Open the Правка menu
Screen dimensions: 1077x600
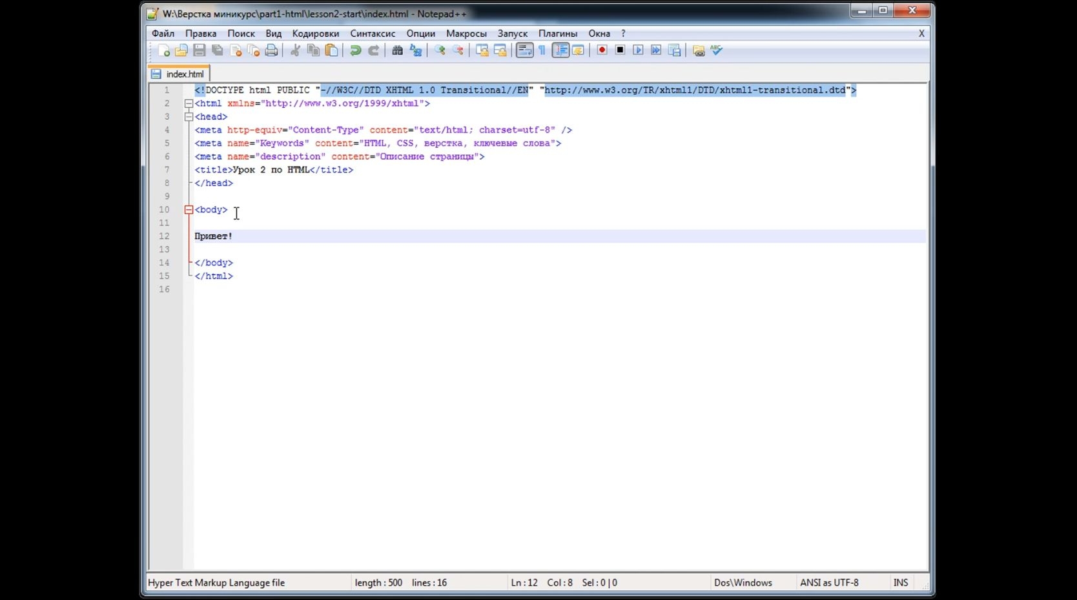click(201, 34)
